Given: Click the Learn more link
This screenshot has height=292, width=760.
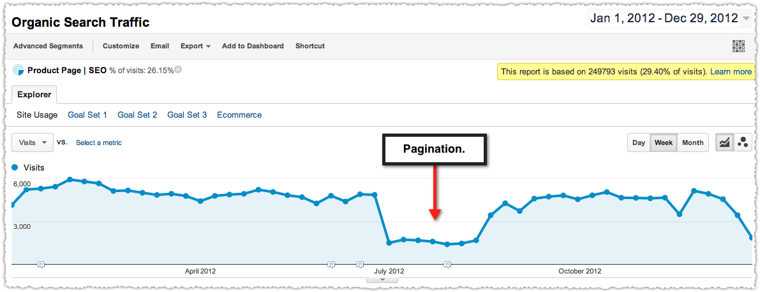Looking at the screenshot, I should point(731,71).
